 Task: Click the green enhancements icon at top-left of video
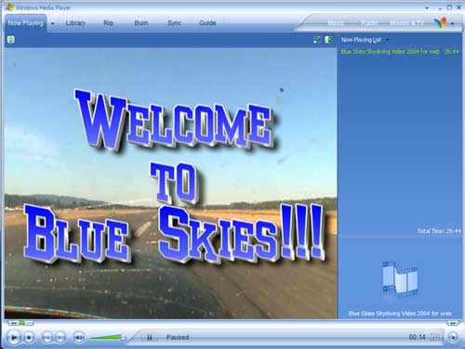(11, 40)
